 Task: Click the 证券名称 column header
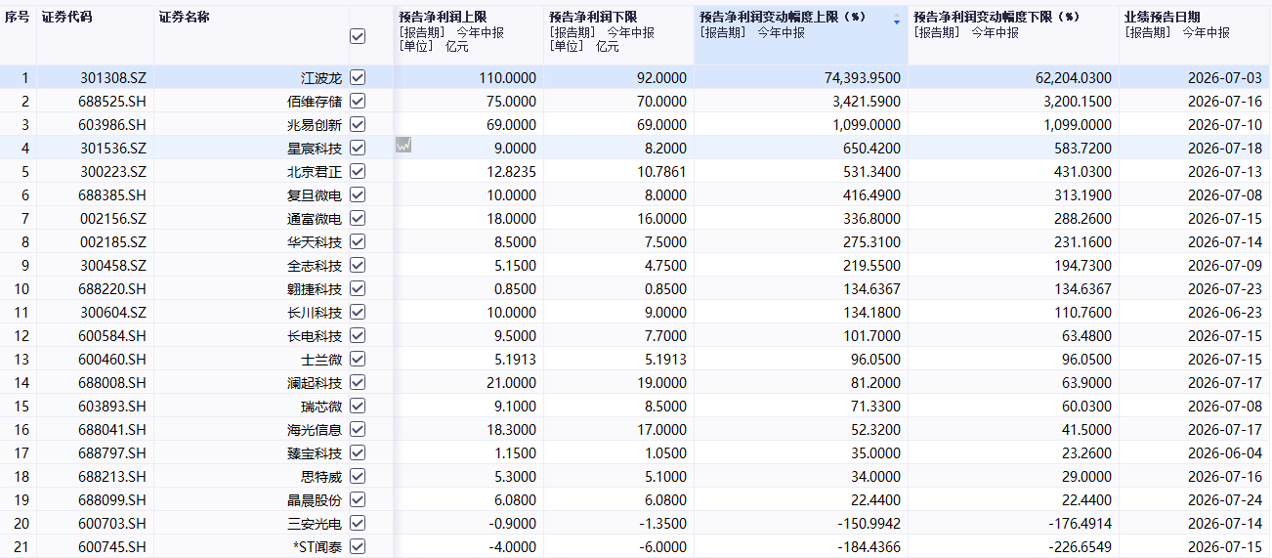click(184, 18)
